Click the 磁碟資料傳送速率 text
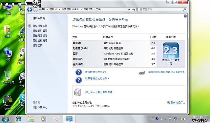 coord(113,64)
